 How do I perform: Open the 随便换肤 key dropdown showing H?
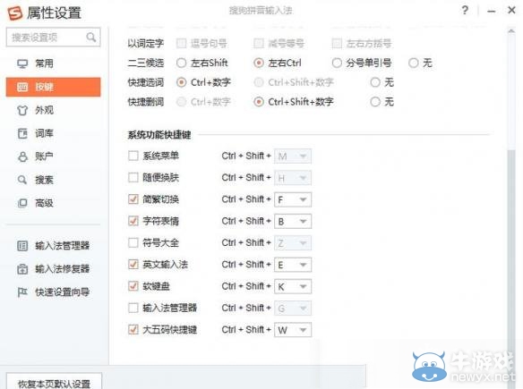pos(293,178)
